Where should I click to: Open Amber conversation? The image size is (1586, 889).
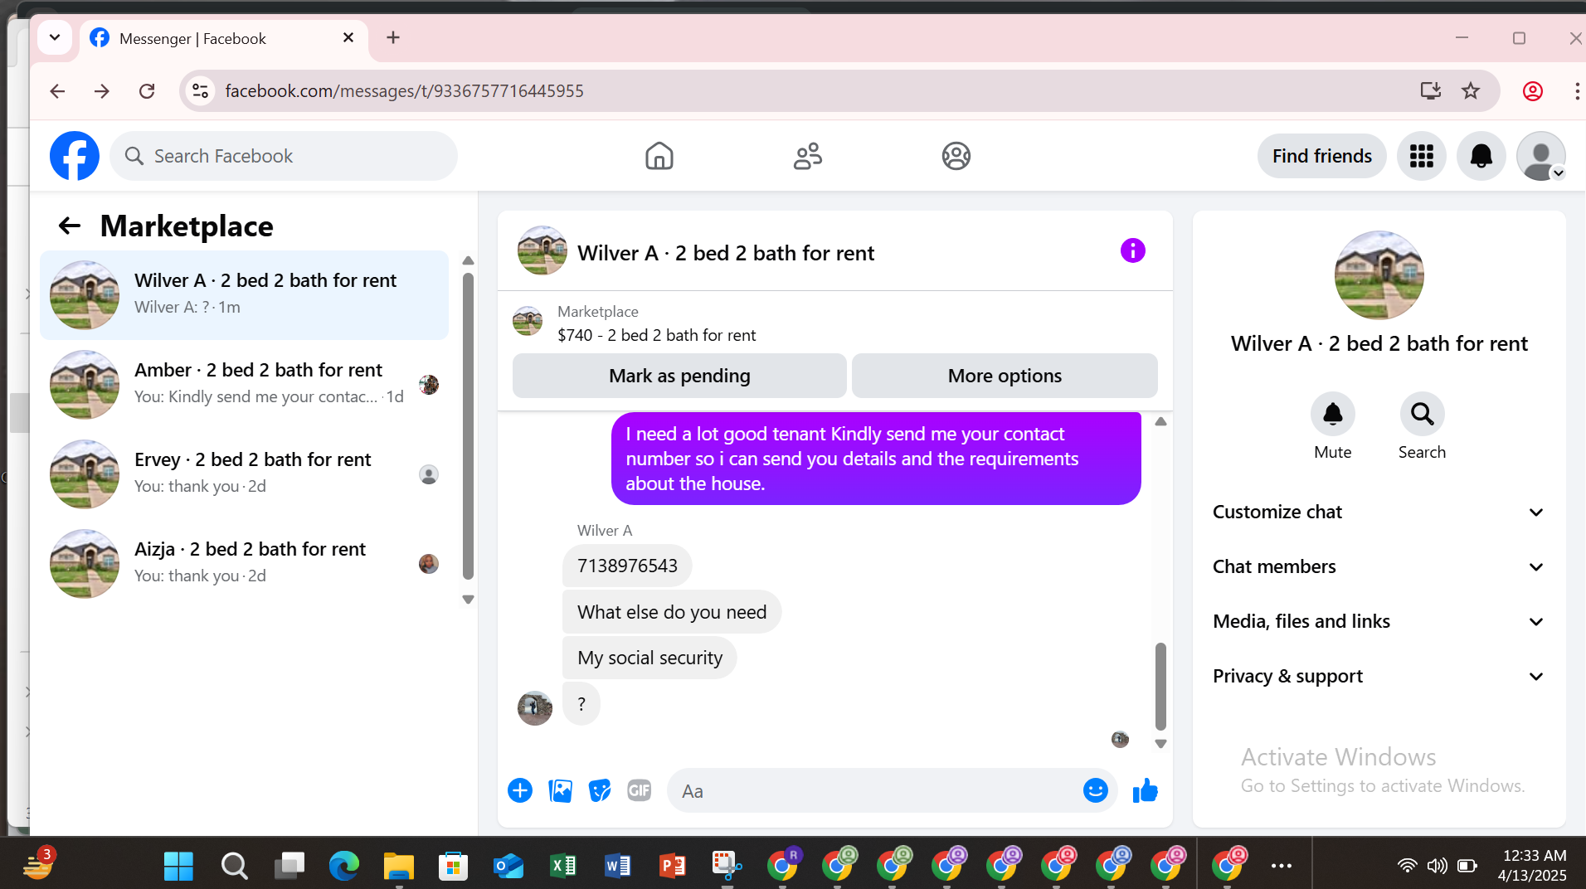click(x=244, y=384)
